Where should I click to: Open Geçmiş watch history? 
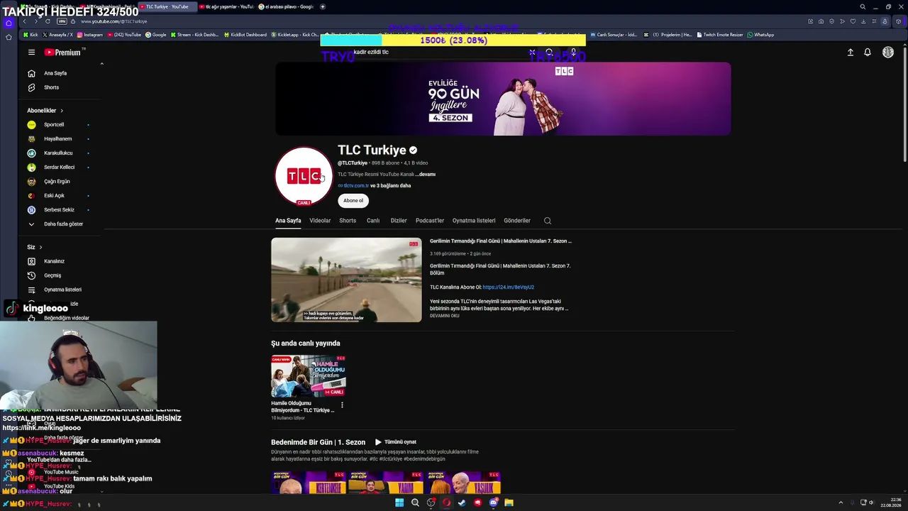52,275
